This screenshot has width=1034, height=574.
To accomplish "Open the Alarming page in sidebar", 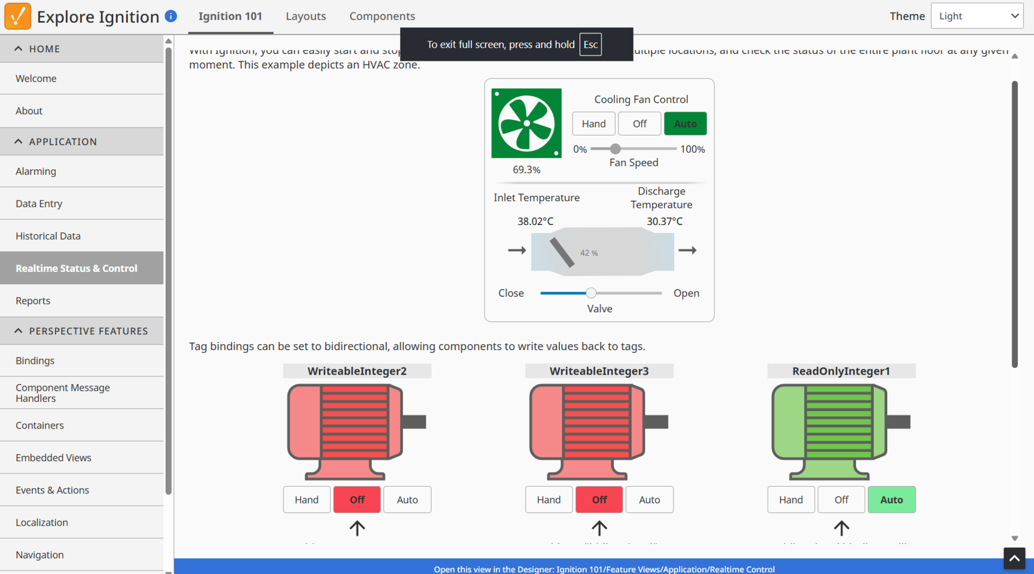I will coord(36,171).
